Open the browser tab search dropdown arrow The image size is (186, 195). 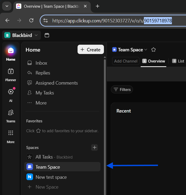pos(7,6)
